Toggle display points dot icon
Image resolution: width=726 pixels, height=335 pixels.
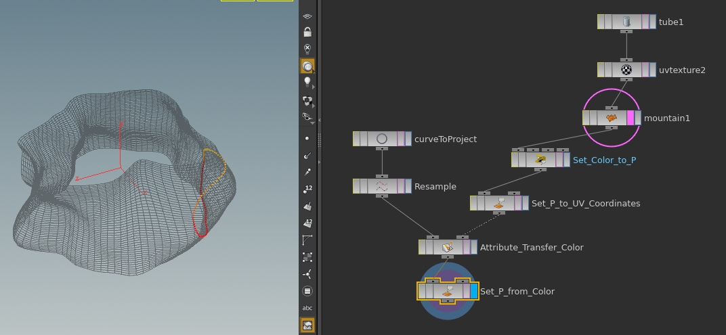(307, 138)
